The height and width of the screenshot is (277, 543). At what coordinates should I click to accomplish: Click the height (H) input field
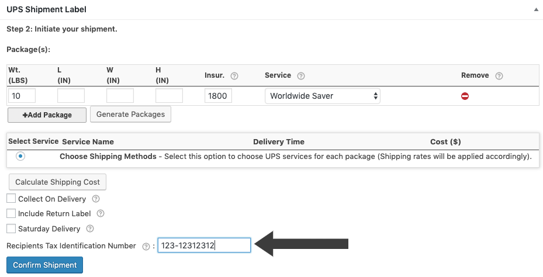click(x=170, y=96)
